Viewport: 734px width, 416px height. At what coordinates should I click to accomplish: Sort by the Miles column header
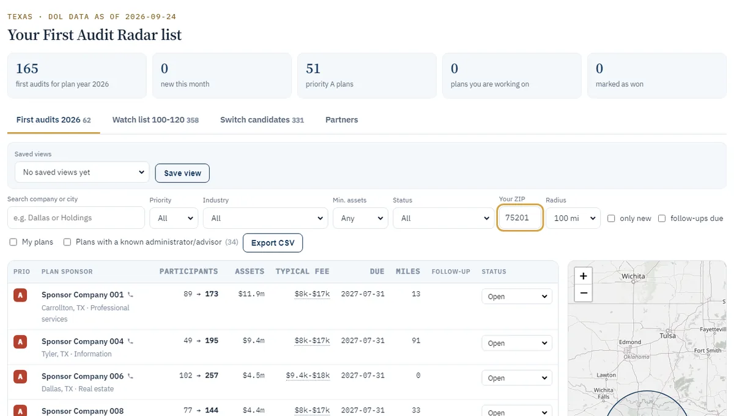(x=408, y=271)
